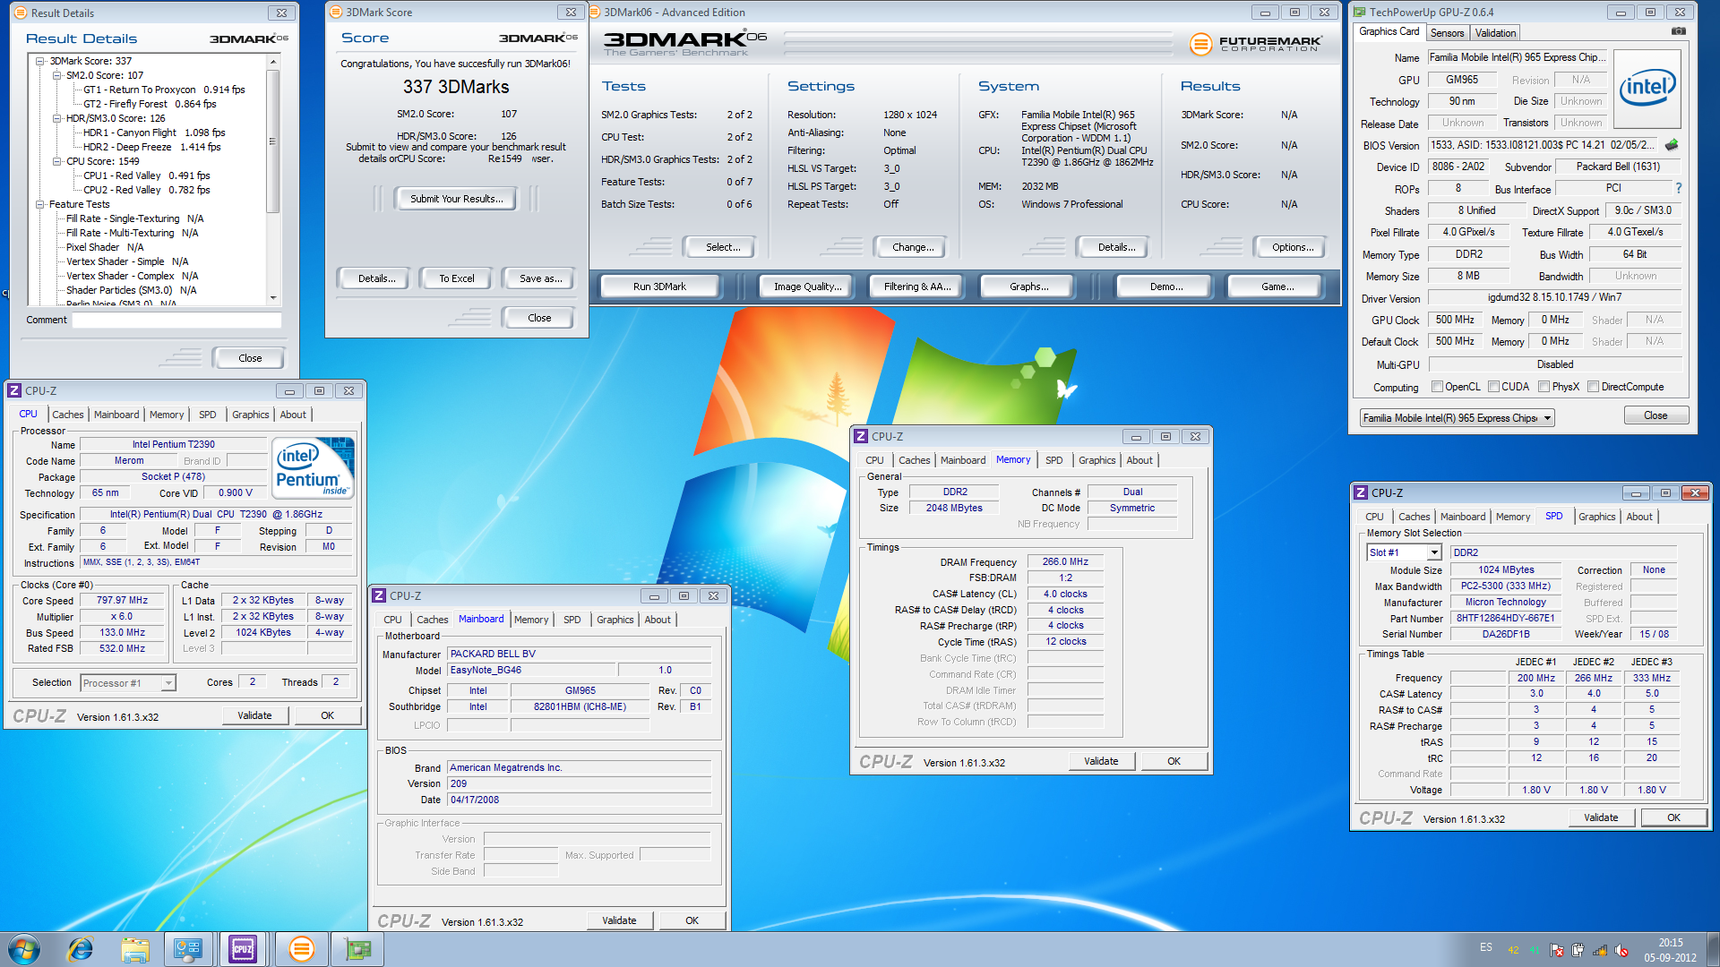Open the Windows Start orb
Image resolution: width=1720 pixels, height=967 pixels.
(24, 949)
